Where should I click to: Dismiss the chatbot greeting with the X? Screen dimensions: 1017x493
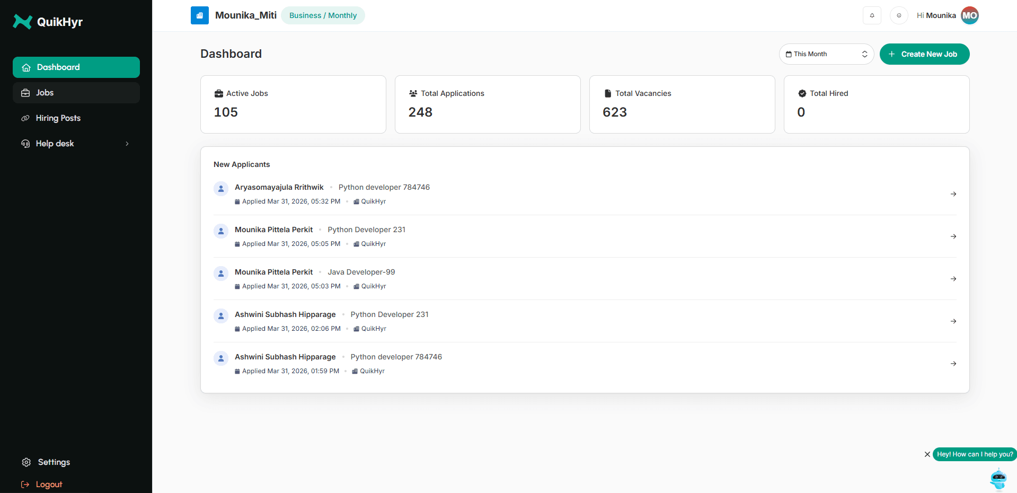click(x=927, y=454)
